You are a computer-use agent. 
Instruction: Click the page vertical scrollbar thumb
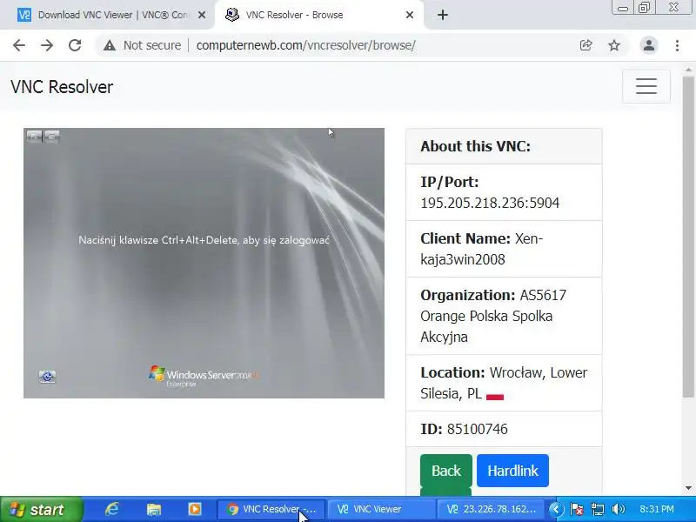point(688,238)
